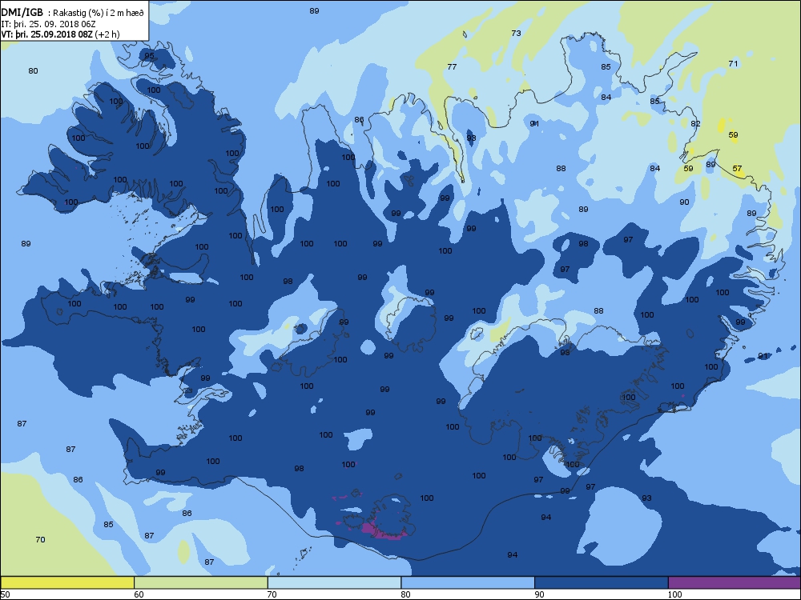Click the legend scale label 90 under the color bar

click(539, 594)
